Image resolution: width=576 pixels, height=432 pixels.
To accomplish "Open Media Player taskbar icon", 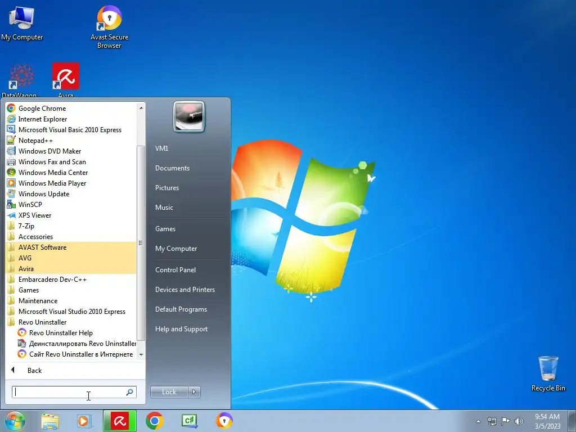I will [x=84, y=421].
